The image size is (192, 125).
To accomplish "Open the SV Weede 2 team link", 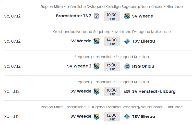I will click(79, 66).
